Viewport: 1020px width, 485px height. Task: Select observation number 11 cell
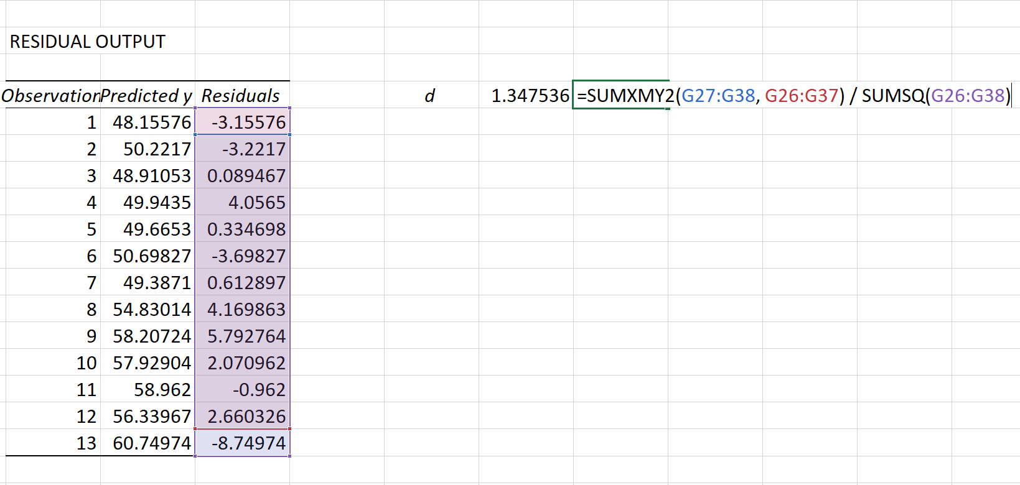click(x=53, y=389)
